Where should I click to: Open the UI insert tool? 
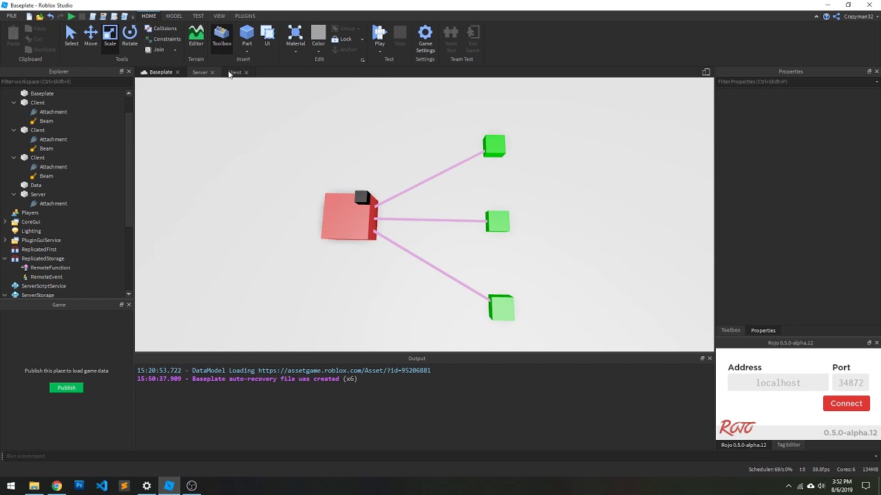(x=268, y=36)
